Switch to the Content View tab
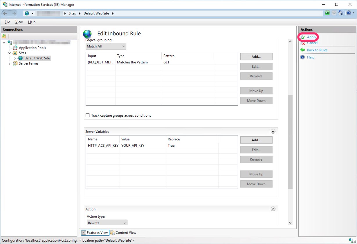Viewport: 357px width, 244px height. 123,233
